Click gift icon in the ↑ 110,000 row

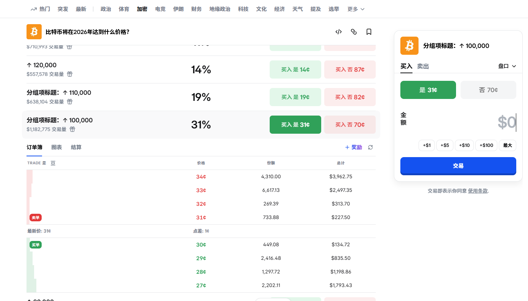click(x=70, y=102)
